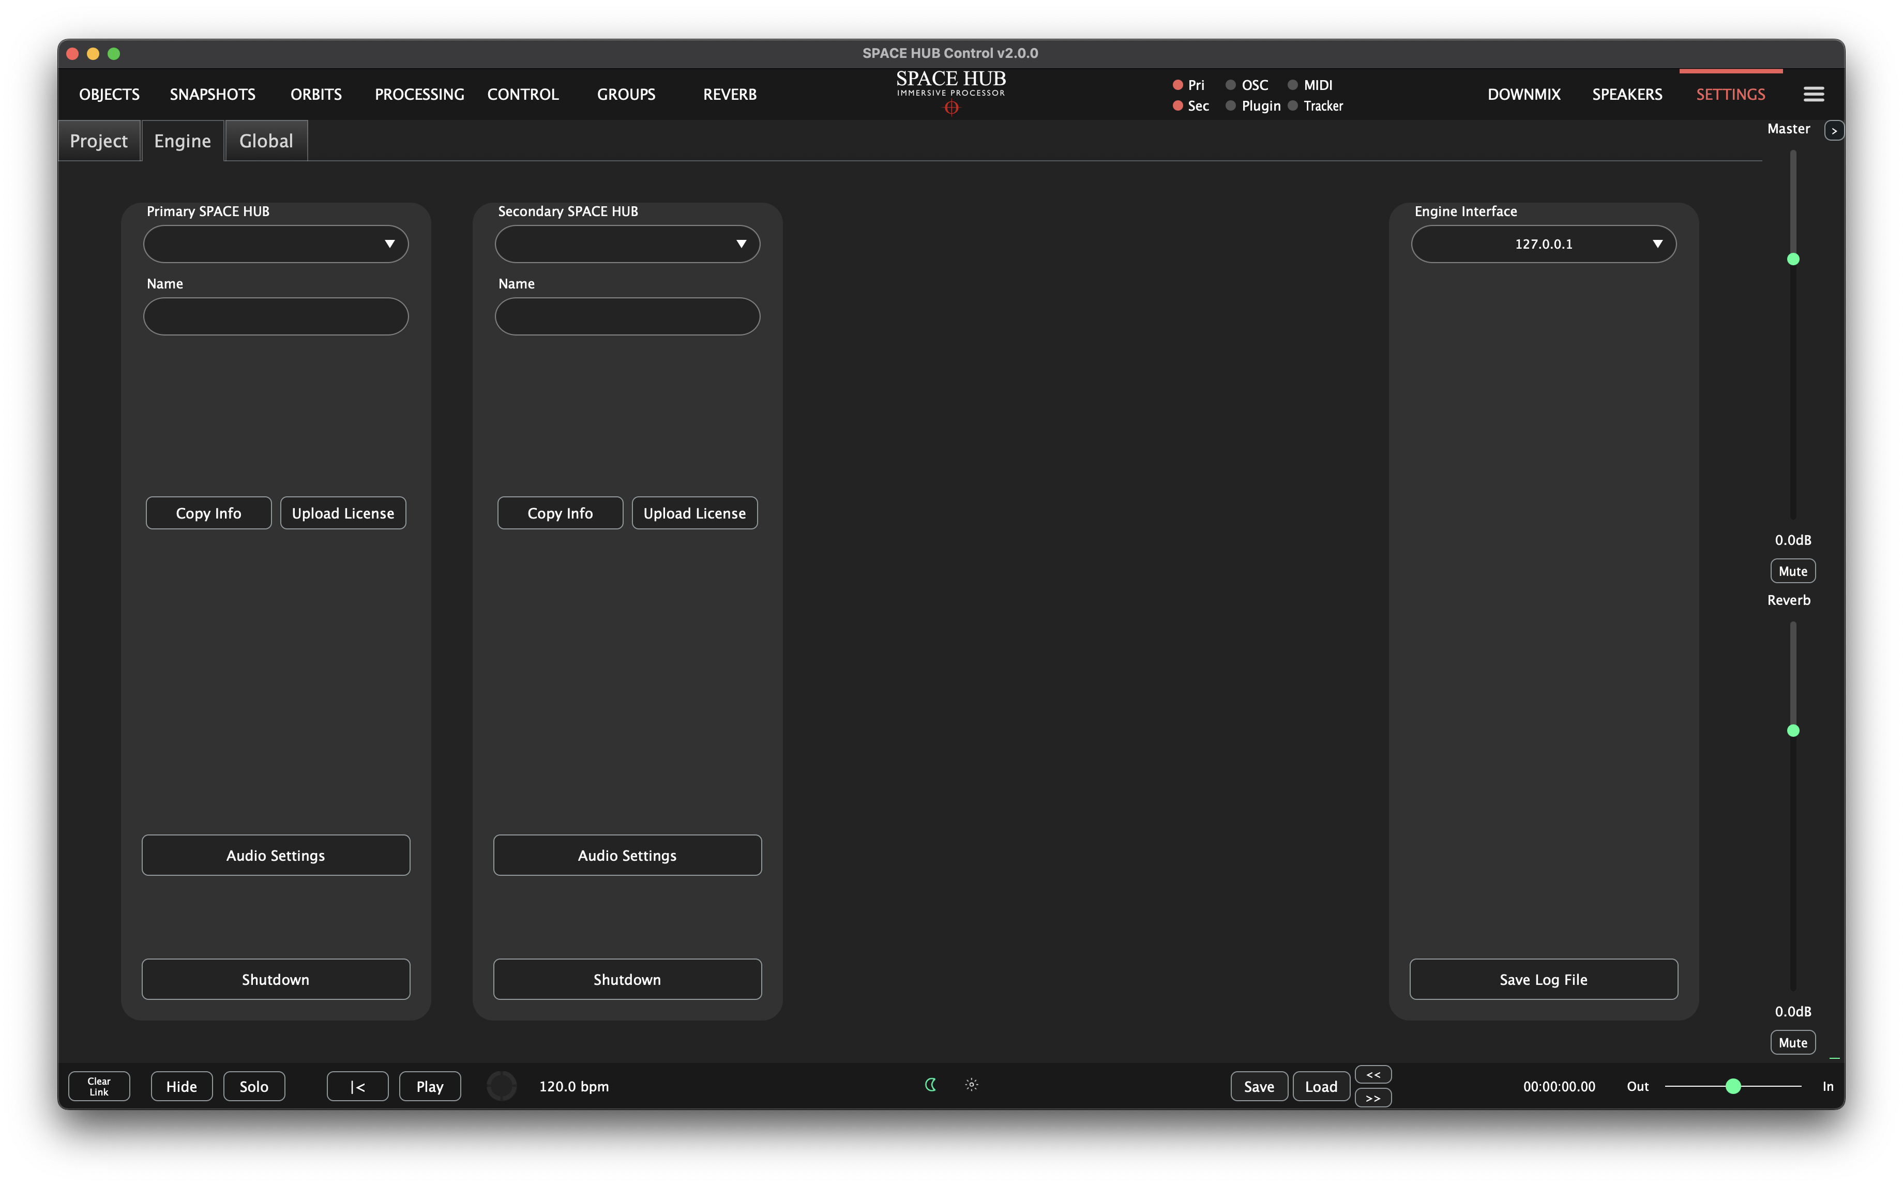Switch to the Global settings tab
The height and width of the screenshot is (1186, 1903).
click(266, 141)
